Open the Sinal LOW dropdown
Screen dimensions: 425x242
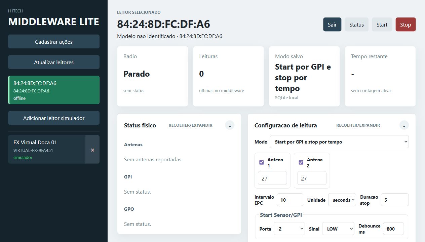pyautogui.click(x=338, y=229)
